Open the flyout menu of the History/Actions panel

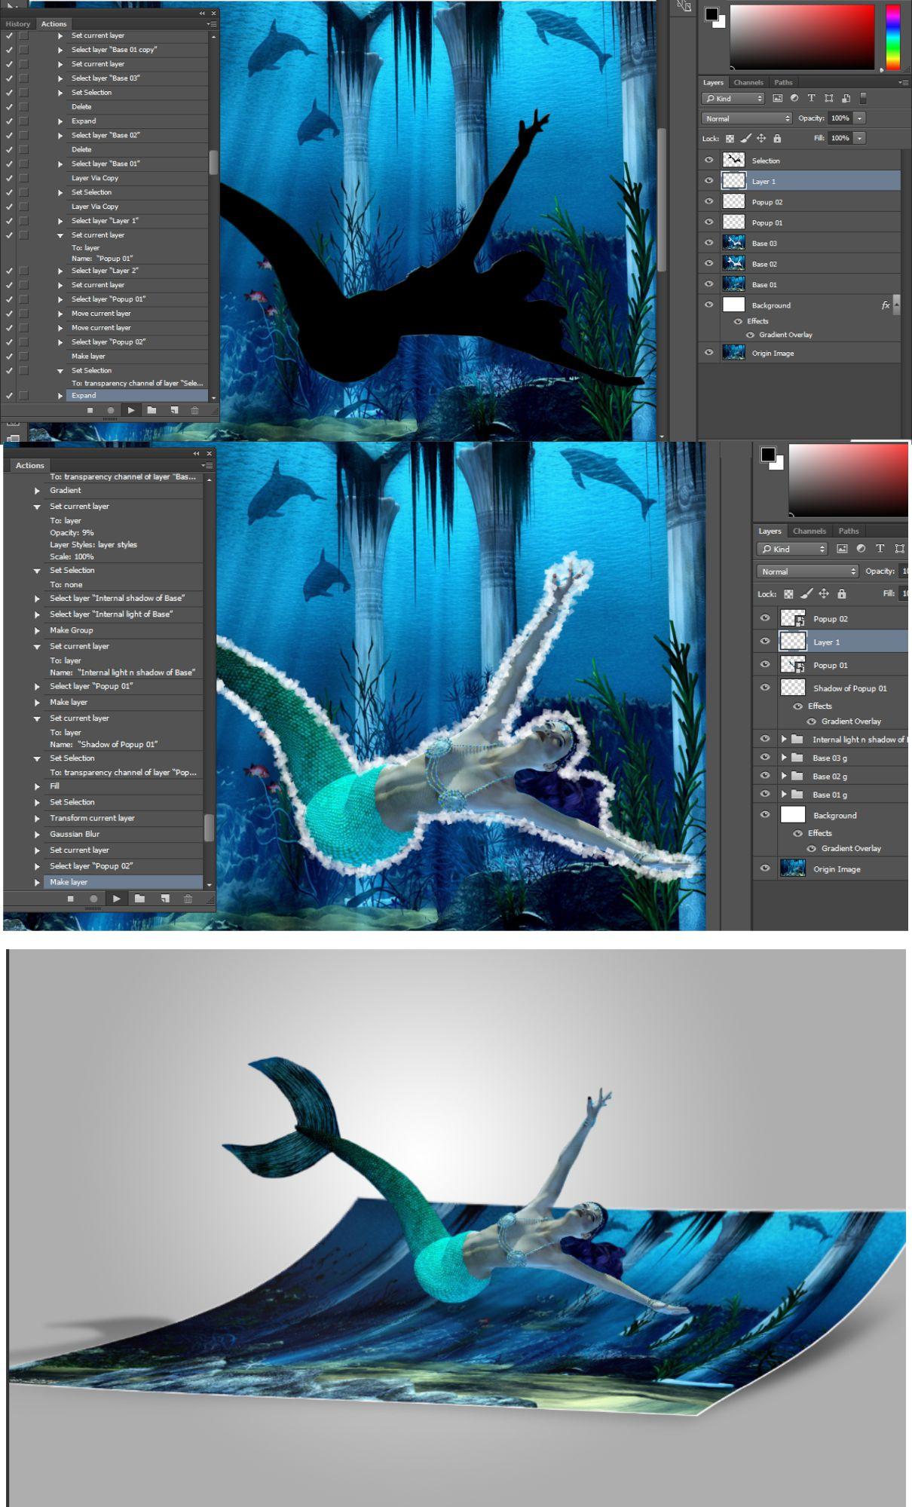coord(212,24)
